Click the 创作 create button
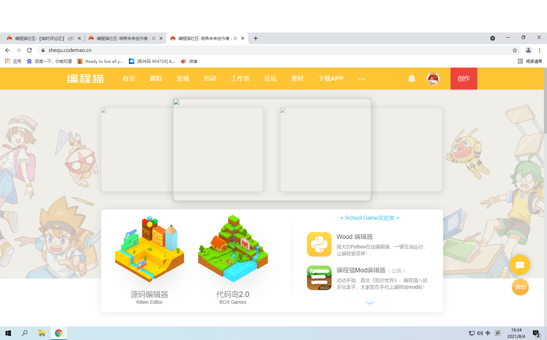Image resolution: width=547 pixels, height=340 pixels. [464, 79]
